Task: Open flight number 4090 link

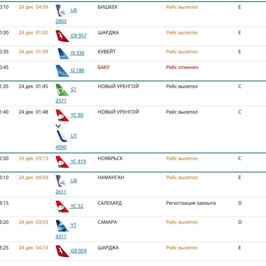Action: pos(61,147)
